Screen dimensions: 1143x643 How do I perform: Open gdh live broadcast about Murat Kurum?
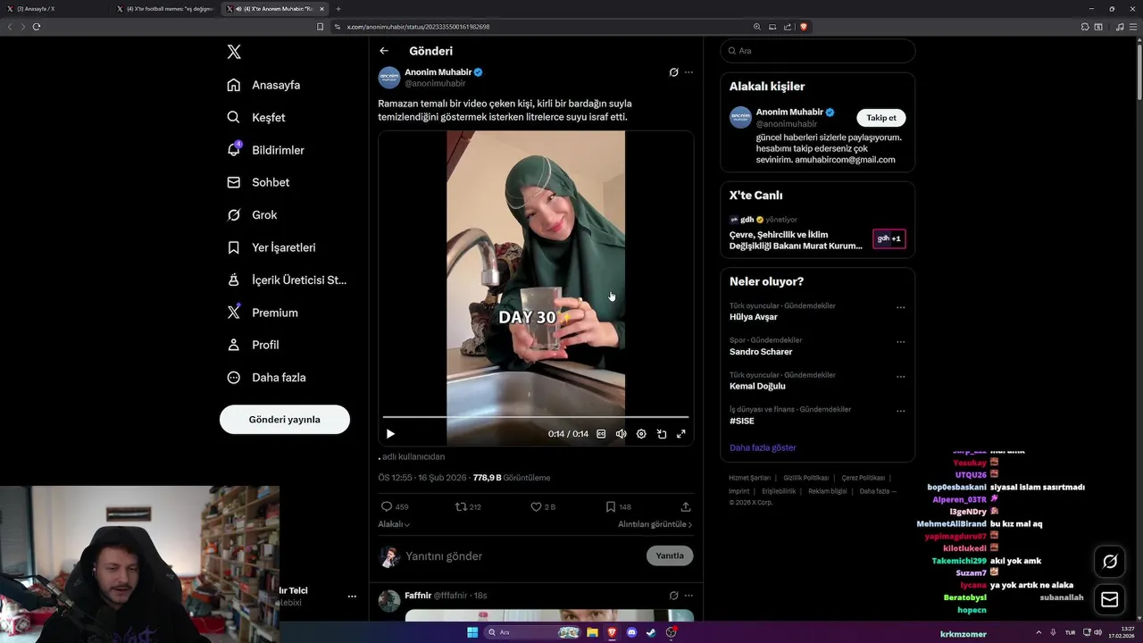pyautogui.click(x=818, y=234)
